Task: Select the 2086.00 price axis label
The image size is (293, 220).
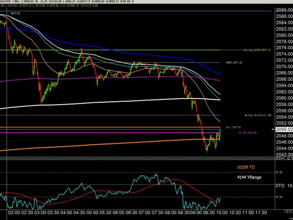Action: 284,16
